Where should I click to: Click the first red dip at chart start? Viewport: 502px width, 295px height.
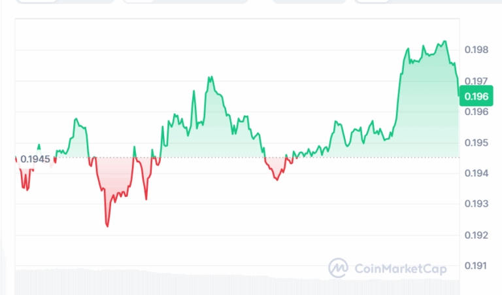[26, 188]
